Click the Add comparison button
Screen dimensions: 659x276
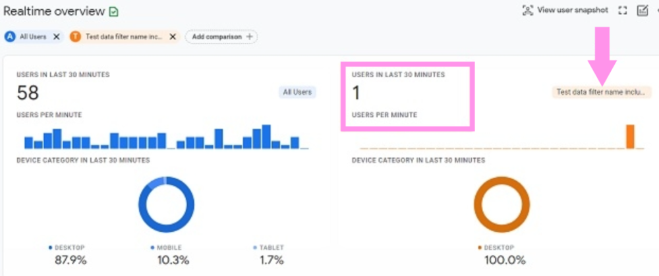(221, 37)
